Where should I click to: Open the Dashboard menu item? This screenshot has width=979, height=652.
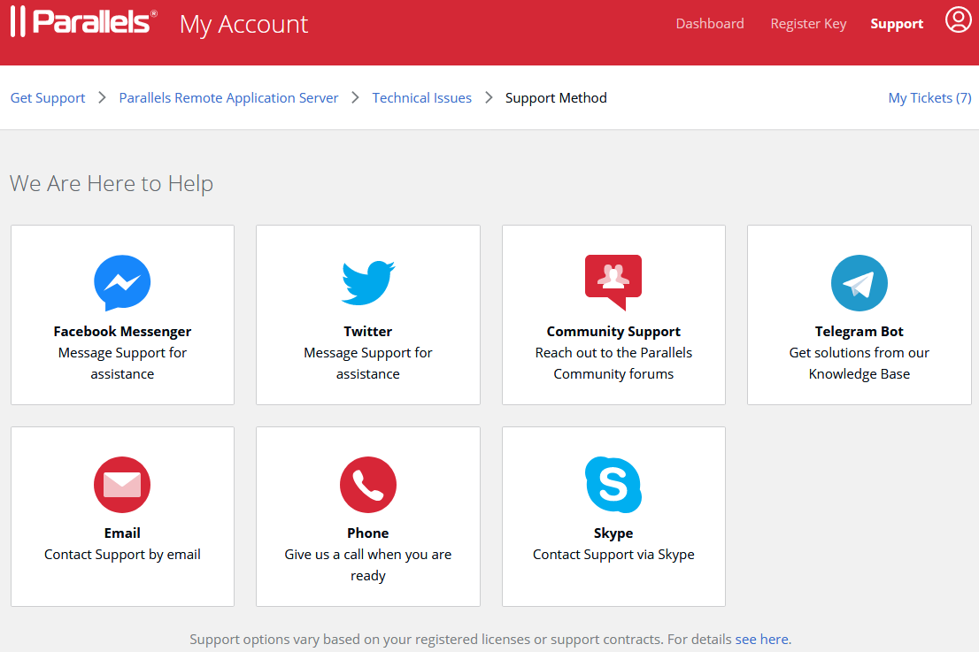click(x=710, y=24)
